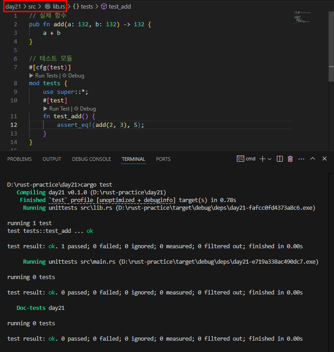Image resolution: width=334 pixels, height=352 pixels.
Task: Click play triangle icon next to Run Tests
Action: (31, 76)
